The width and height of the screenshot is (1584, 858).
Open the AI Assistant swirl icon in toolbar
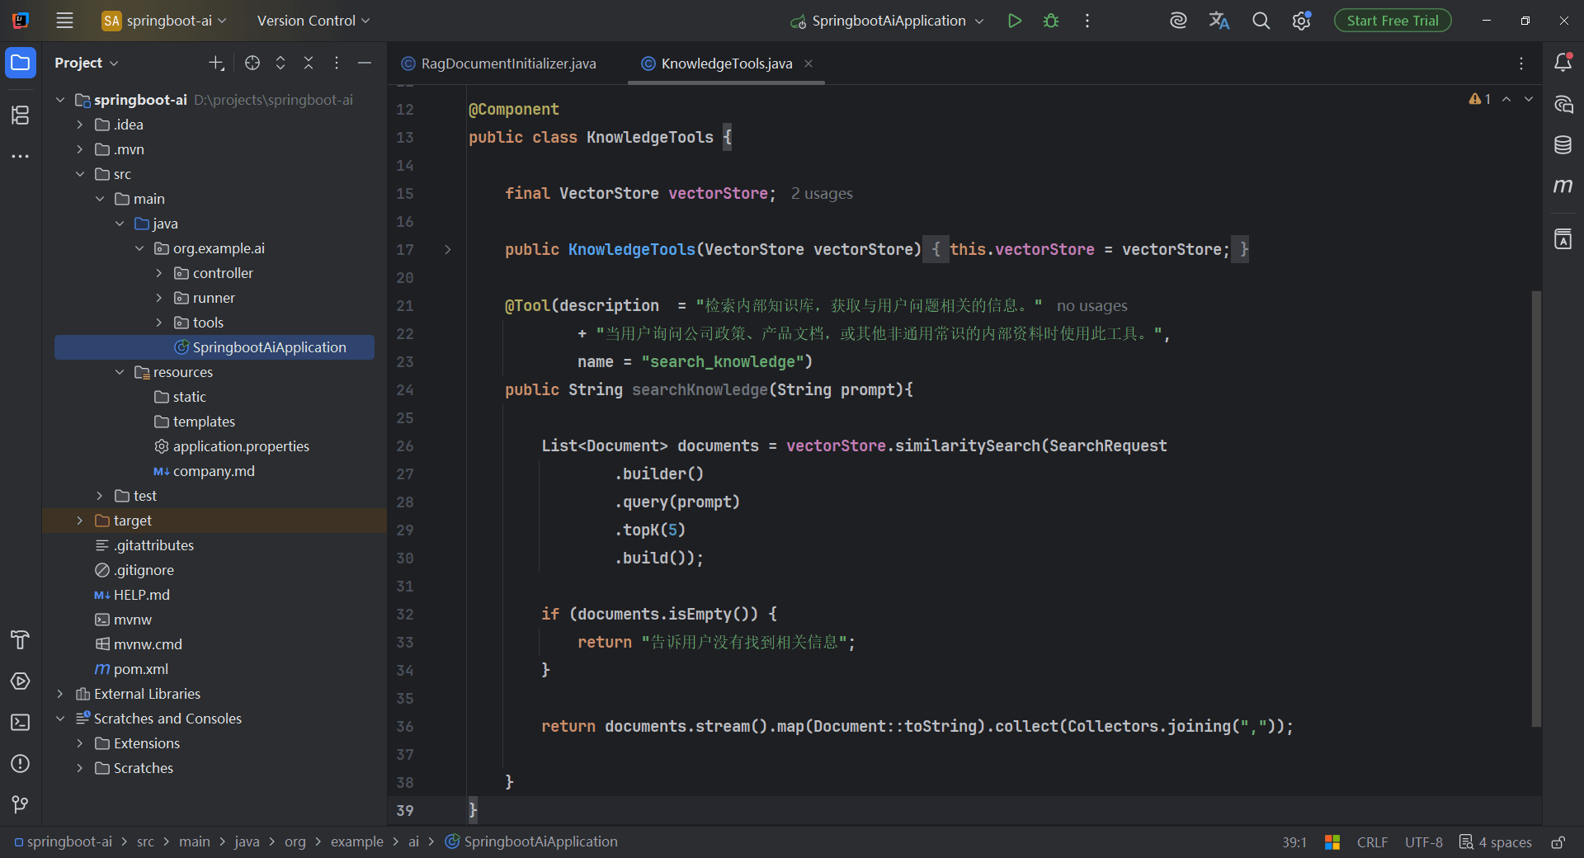click(x=1178, y=21)
